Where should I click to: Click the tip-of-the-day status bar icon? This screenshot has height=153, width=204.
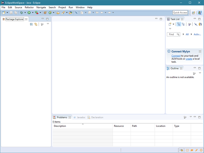pos(181,150)
